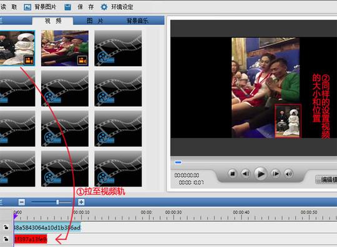Open 背景图片 from the toolbar

[40, 7]
